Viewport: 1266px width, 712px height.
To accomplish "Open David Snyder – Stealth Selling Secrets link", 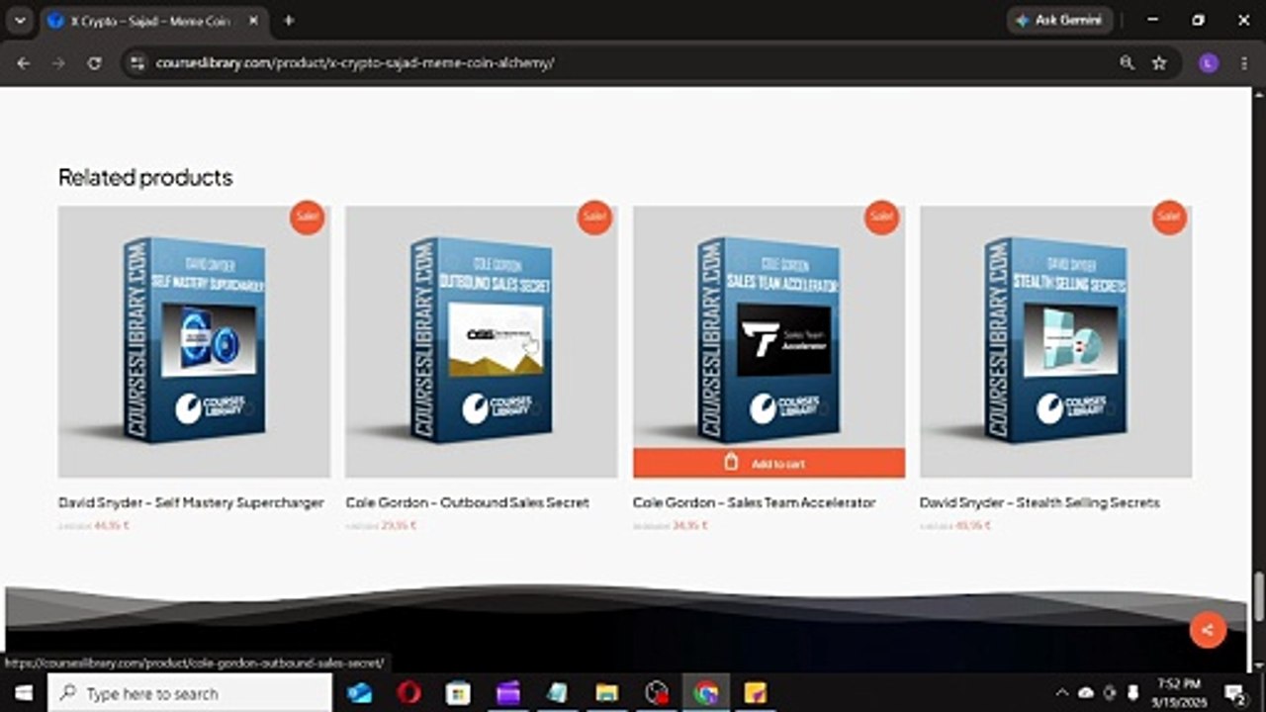I will tap(1040, 502).
